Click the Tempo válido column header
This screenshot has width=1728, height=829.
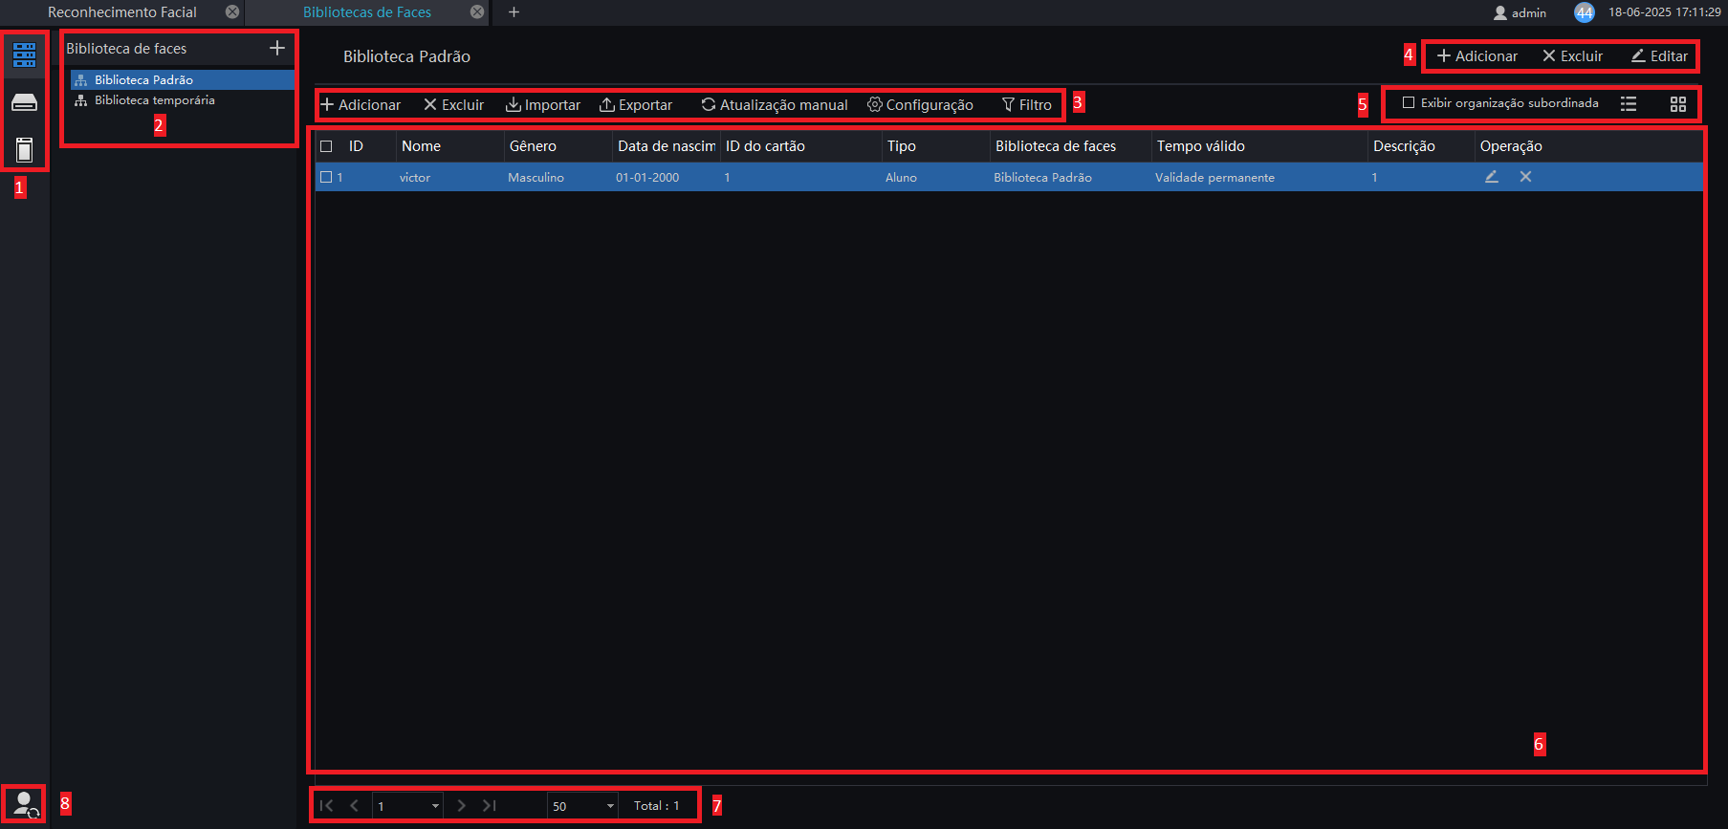(x=1200, y=146)
